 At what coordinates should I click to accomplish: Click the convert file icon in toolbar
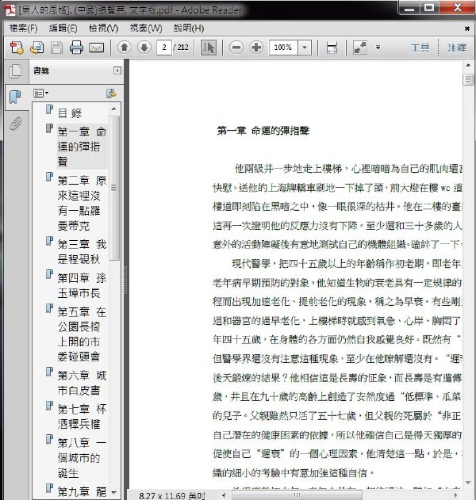[36, 48]
